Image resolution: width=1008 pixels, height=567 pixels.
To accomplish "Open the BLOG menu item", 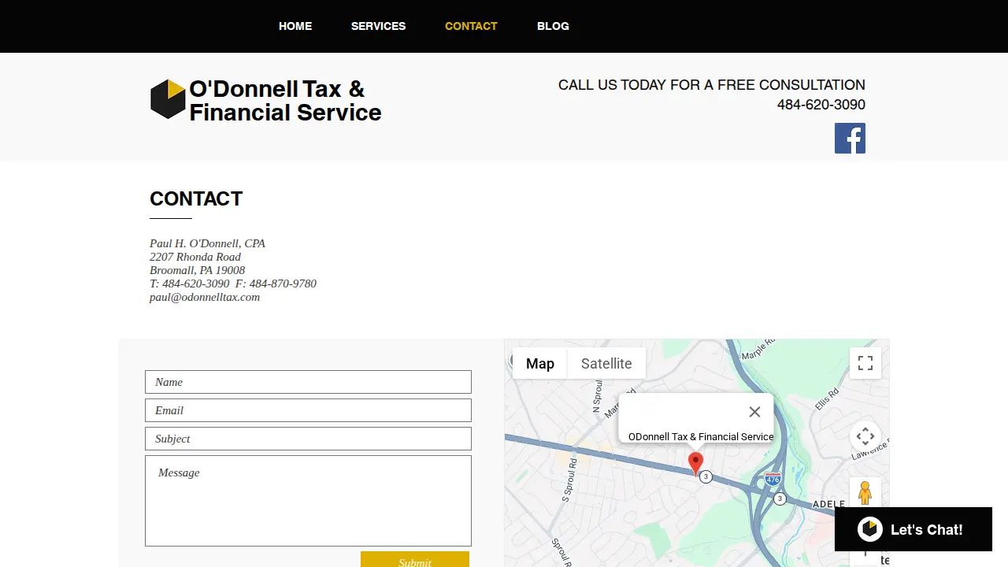I will click(x=553, y=26).
